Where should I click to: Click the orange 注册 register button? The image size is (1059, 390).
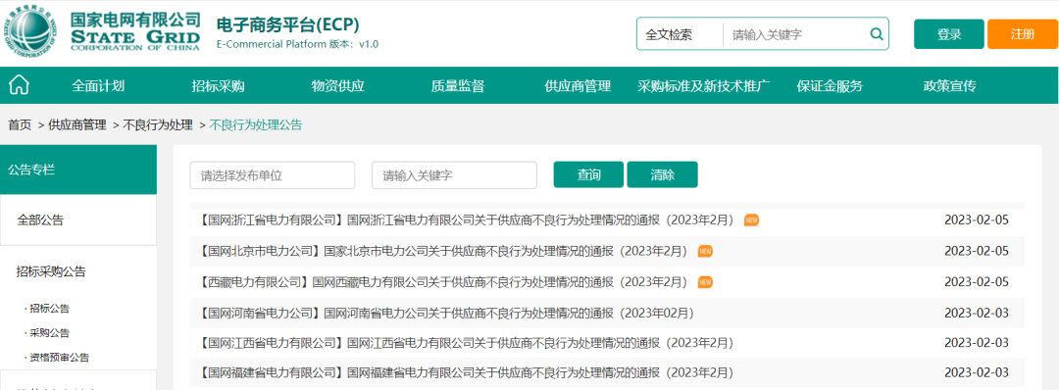click(1022, 34)
